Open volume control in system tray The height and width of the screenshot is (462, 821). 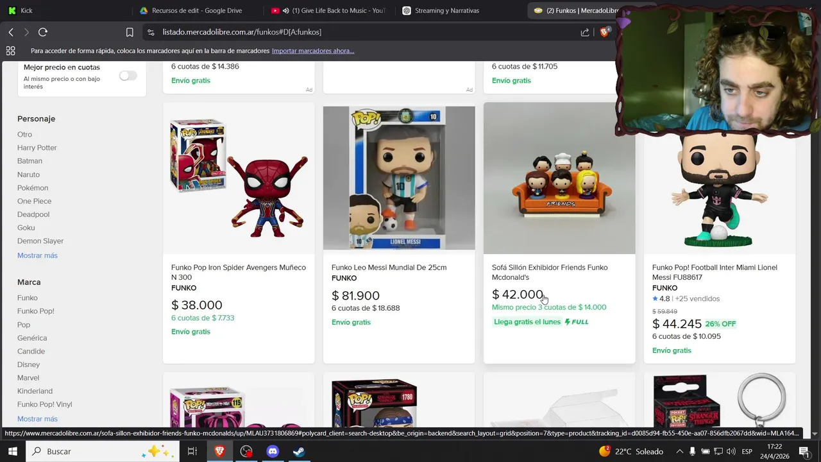[731, 451]
